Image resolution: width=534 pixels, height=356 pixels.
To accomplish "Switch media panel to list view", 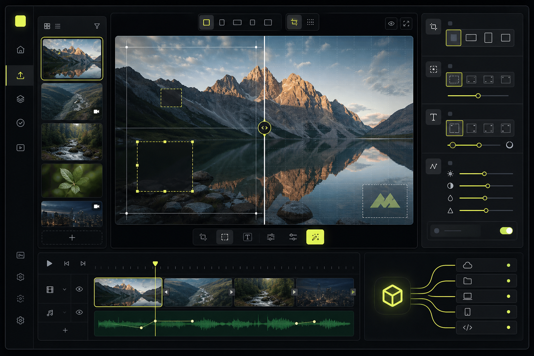I will 58,26.
